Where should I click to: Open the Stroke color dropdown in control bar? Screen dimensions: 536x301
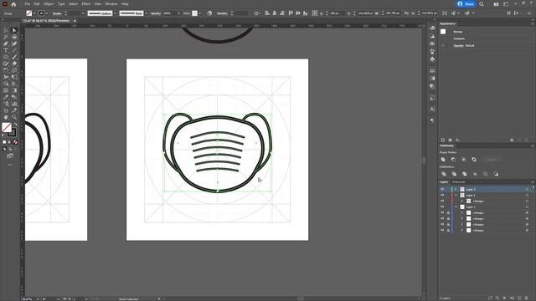point(47,13)
